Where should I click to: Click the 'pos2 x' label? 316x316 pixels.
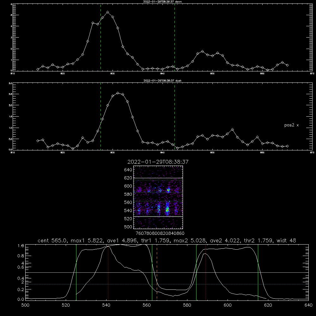point(291,125)
